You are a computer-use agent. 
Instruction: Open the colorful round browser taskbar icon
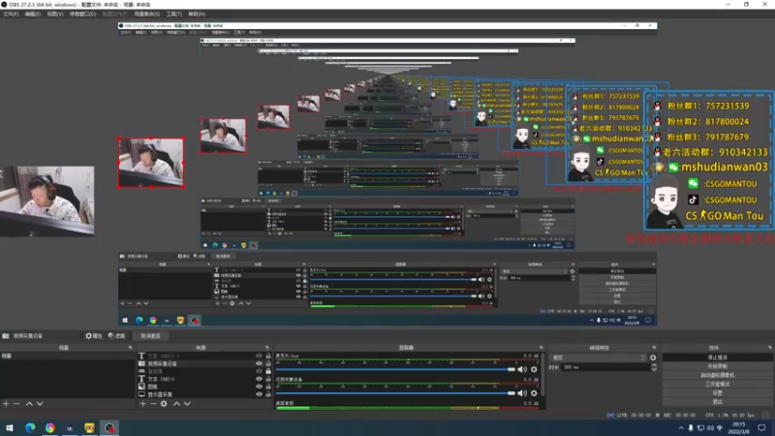coord(50,427)
